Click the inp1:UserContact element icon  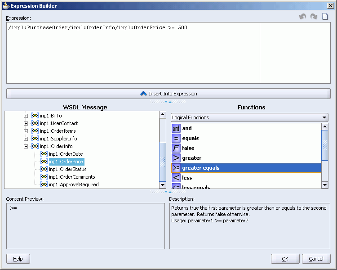(x=35, y=123)
